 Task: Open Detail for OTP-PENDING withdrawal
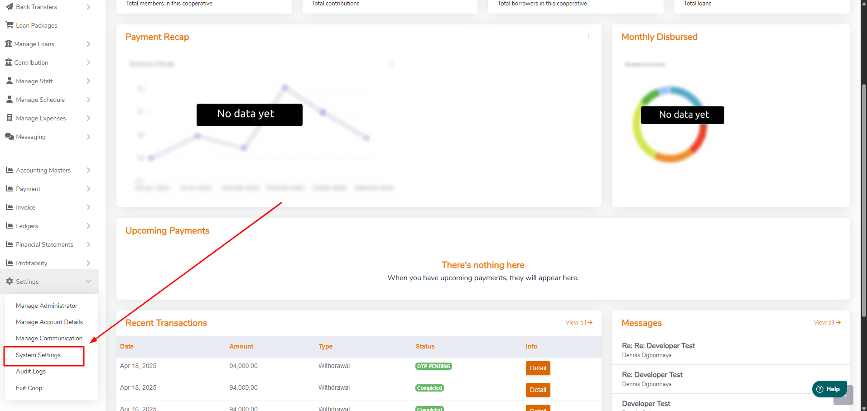pos(538,368)
